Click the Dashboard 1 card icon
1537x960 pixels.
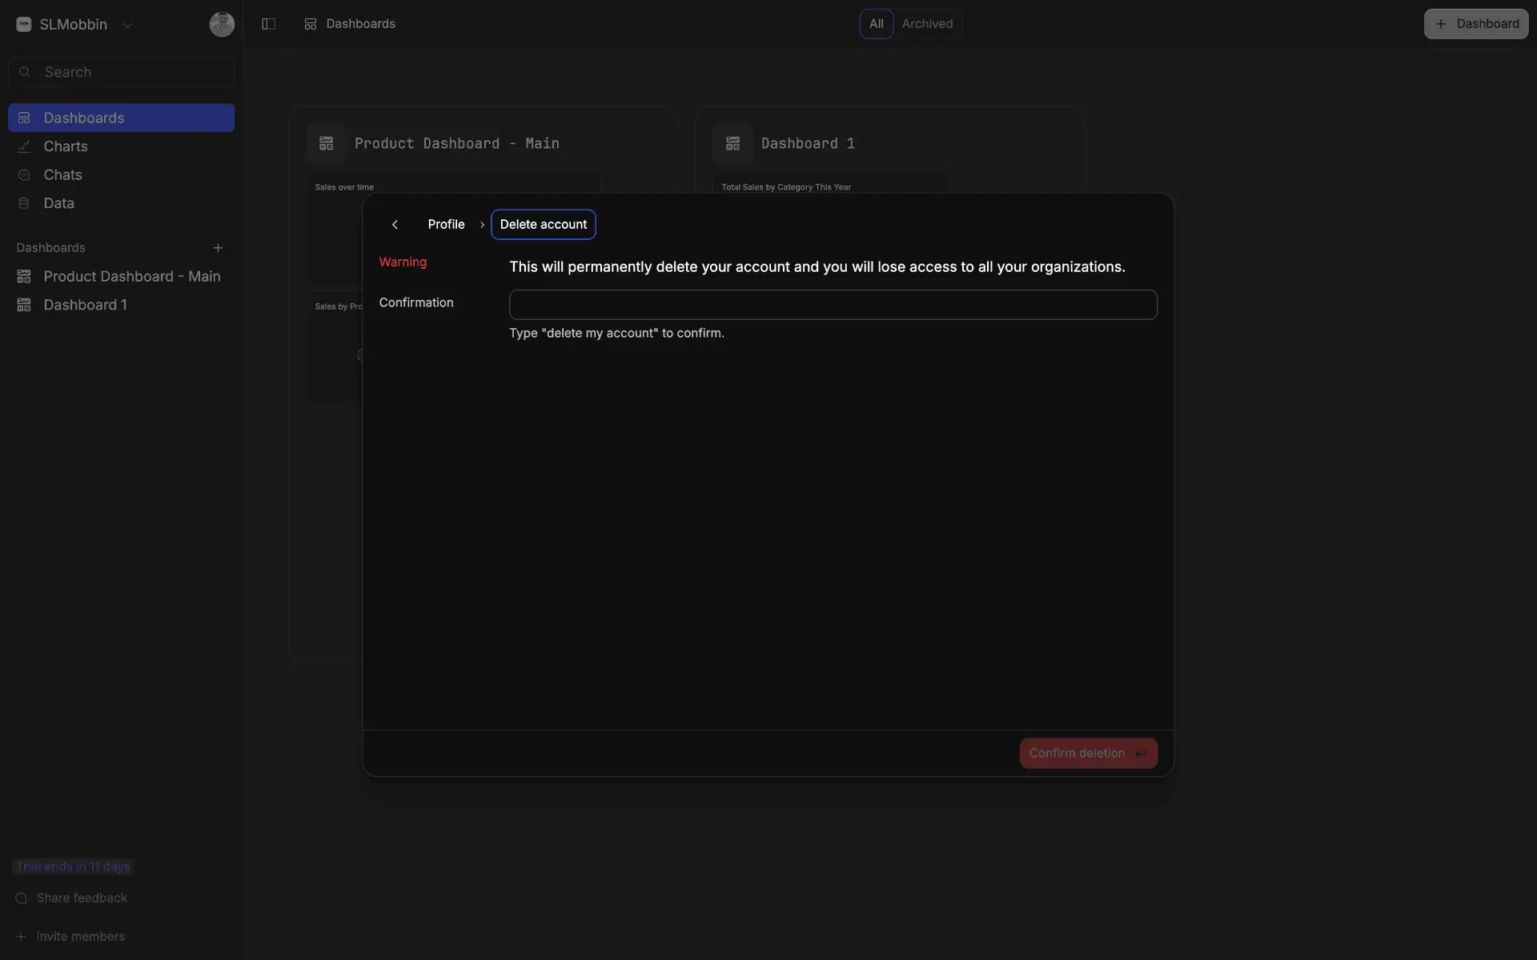coord(732,143)
